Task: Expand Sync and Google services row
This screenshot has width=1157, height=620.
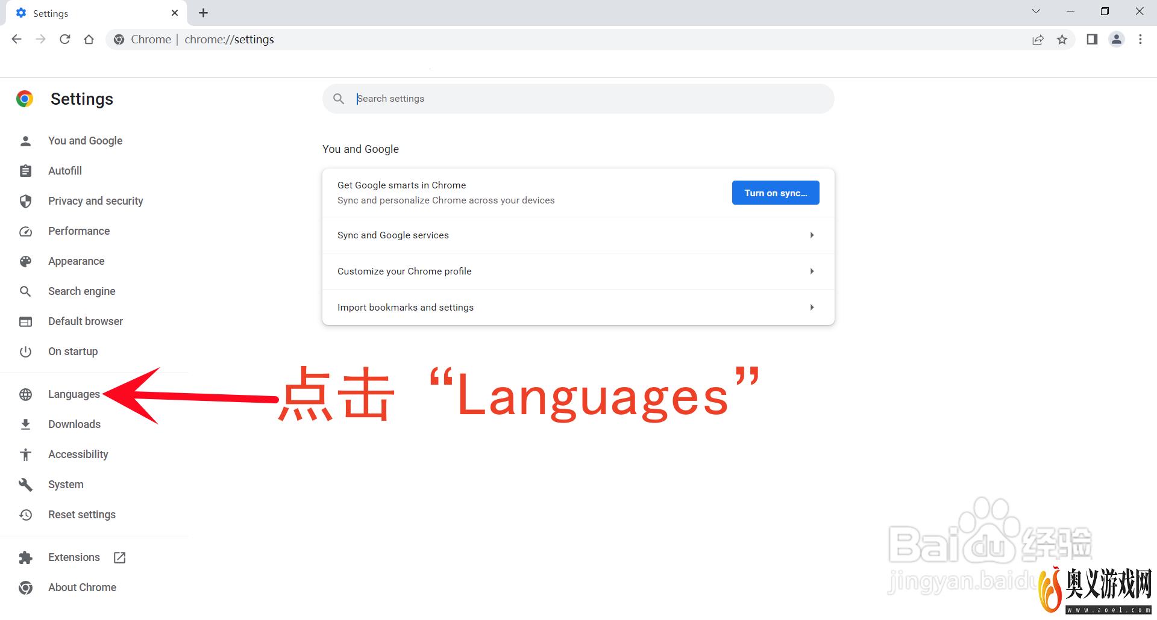Action: click(x=578, y=235)
